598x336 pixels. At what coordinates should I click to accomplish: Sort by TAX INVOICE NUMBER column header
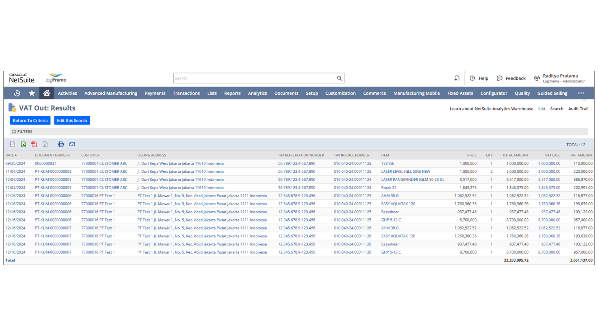(x=352, y=155)
